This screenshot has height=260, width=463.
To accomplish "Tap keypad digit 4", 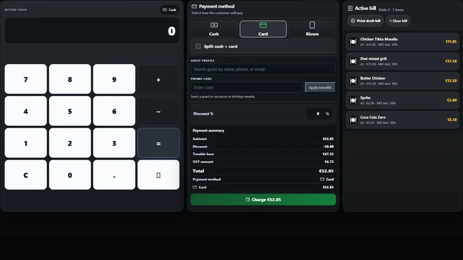I will click(x=25, y=111).
